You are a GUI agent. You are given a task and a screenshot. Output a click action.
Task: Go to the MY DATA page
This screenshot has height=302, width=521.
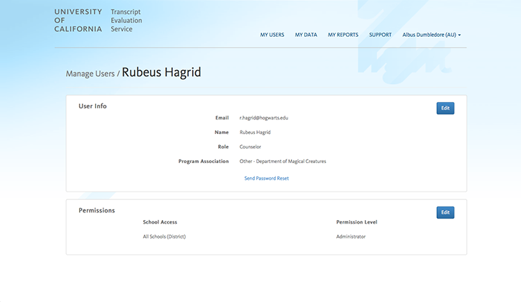point(306,35)
